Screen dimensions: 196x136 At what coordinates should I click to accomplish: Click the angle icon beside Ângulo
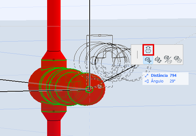147,81
